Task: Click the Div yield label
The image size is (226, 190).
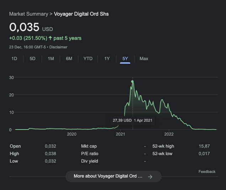Action: point(89,161)
